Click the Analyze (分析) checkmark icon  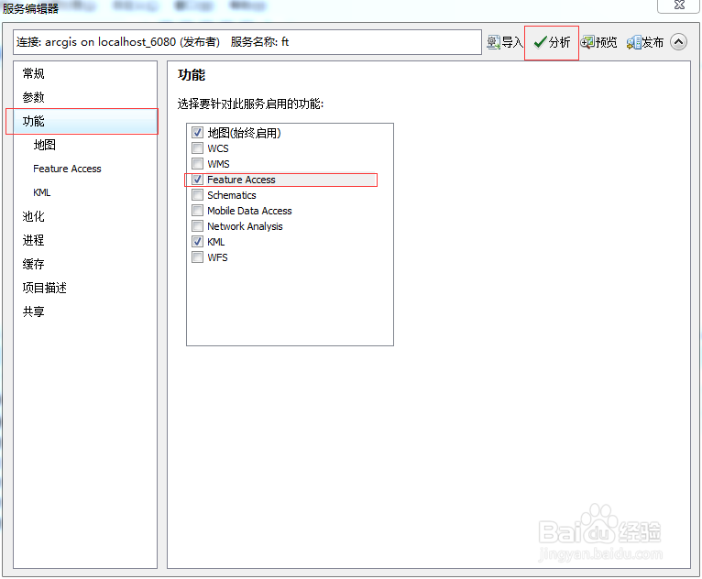tap(541, 42)
